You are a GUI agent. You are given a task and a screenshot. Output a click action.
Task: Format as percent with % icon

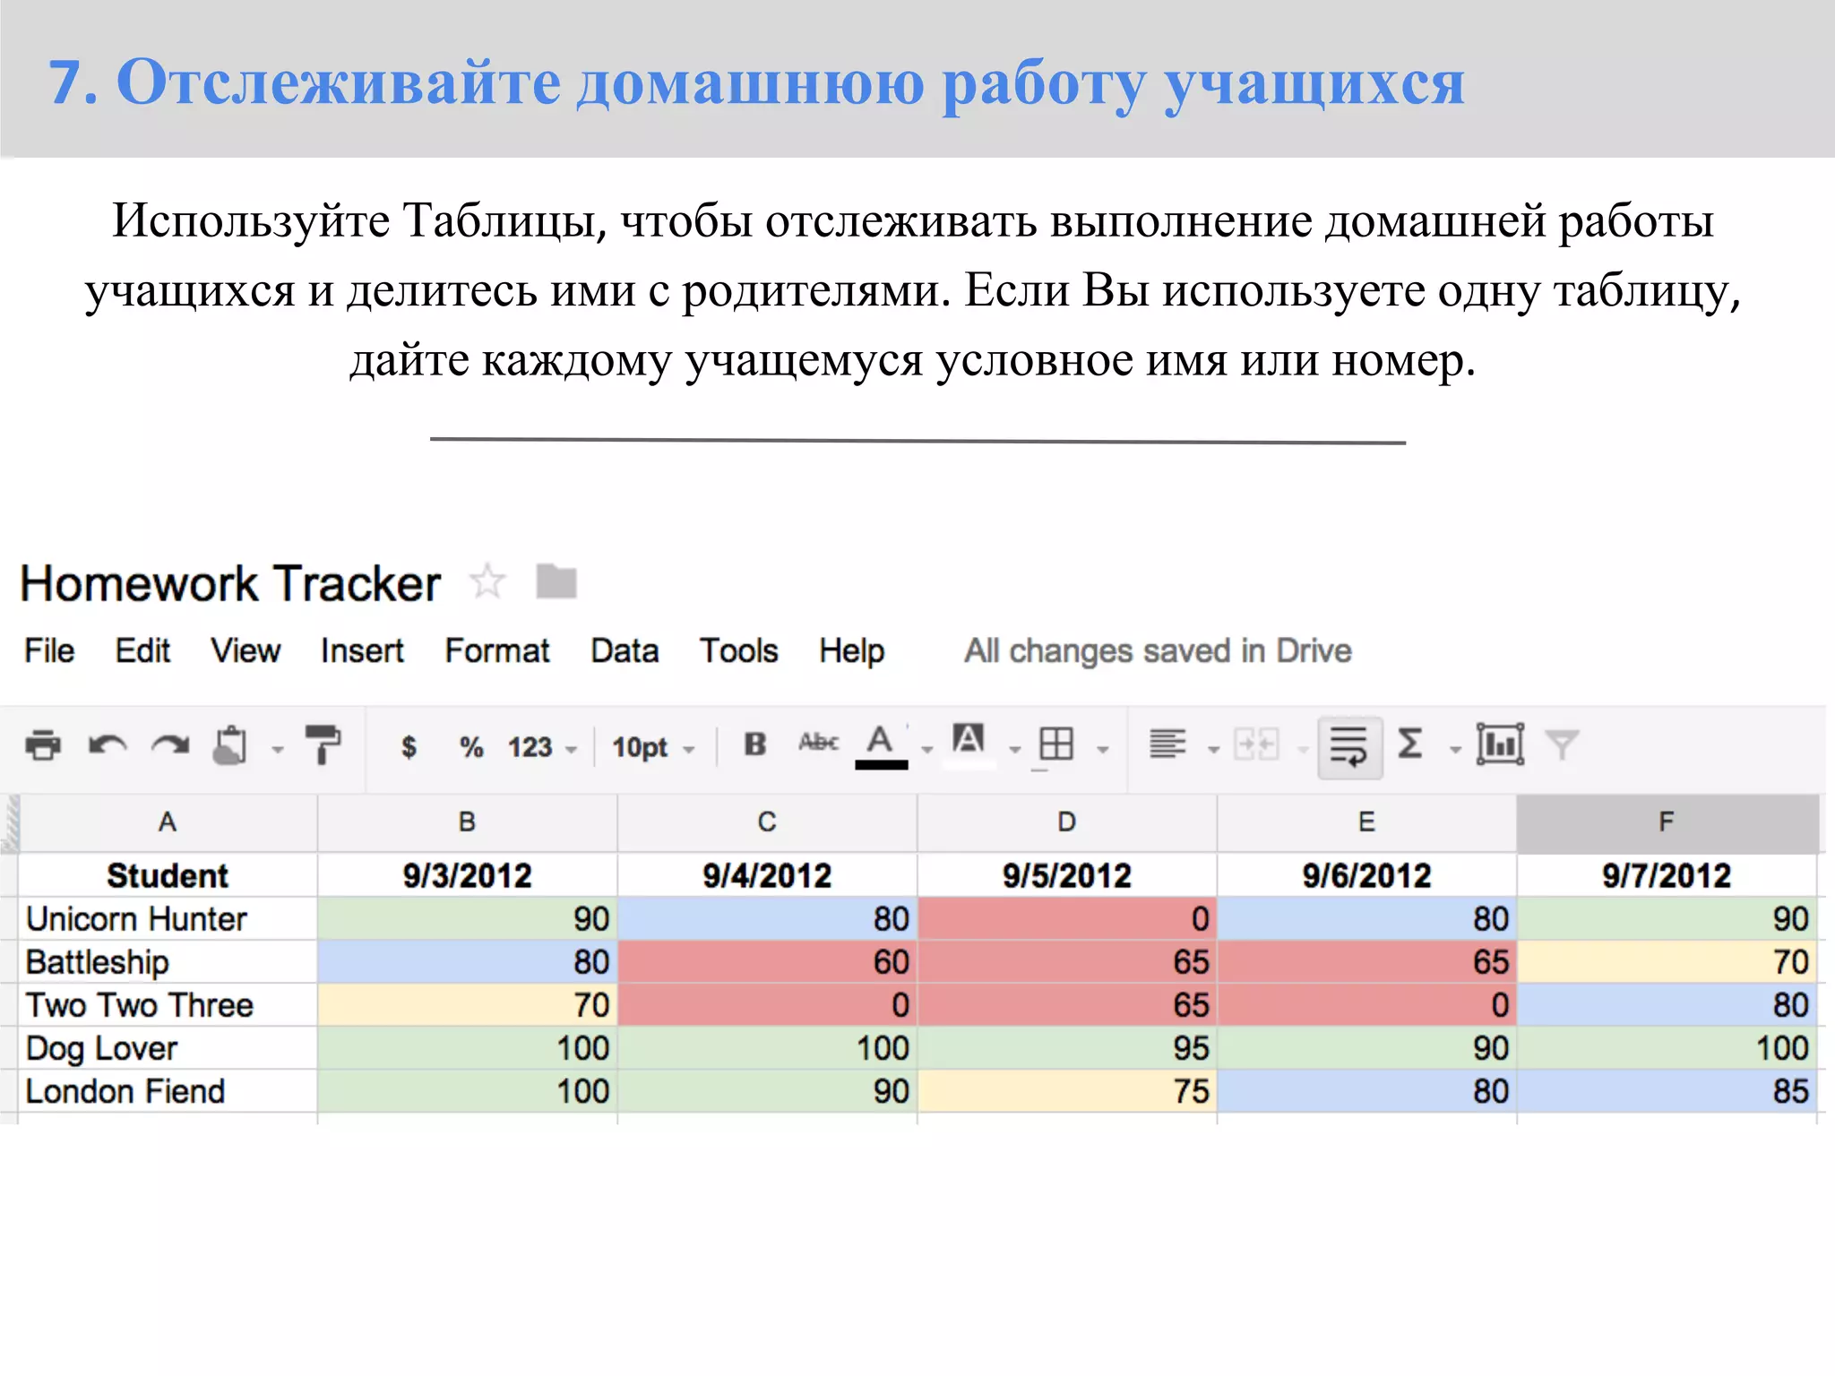(471, 746)
